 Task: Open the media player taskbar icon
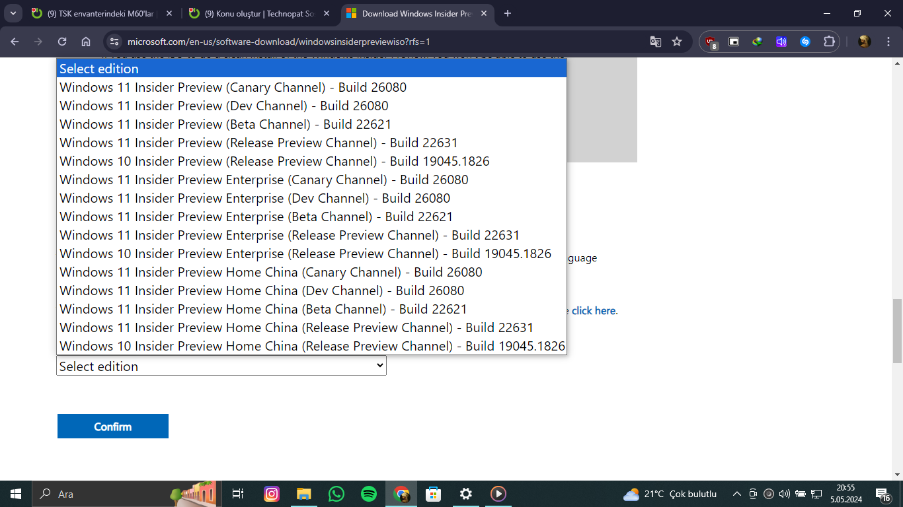[x=498, y=494]
